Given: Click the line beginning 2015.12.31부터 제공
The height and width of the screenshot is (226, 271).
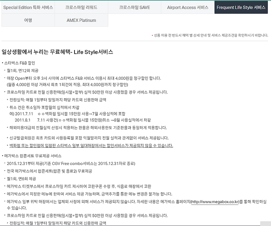Looking at the screenshot, I should point(71,164).
